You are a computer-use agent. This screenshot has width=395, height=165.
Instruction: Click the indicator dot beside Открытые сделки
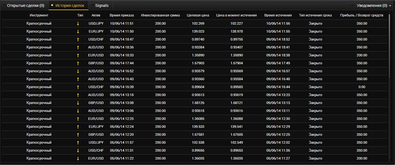4,5
